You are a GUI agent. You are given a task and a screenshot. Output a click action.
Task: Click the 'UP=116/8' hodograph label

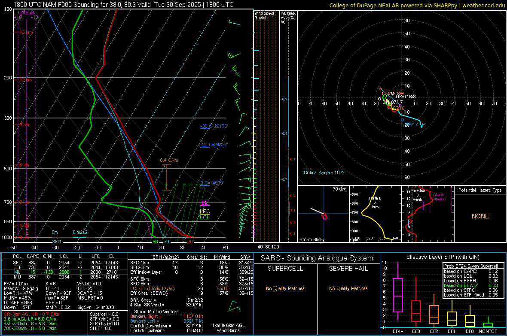pos(406,97)
